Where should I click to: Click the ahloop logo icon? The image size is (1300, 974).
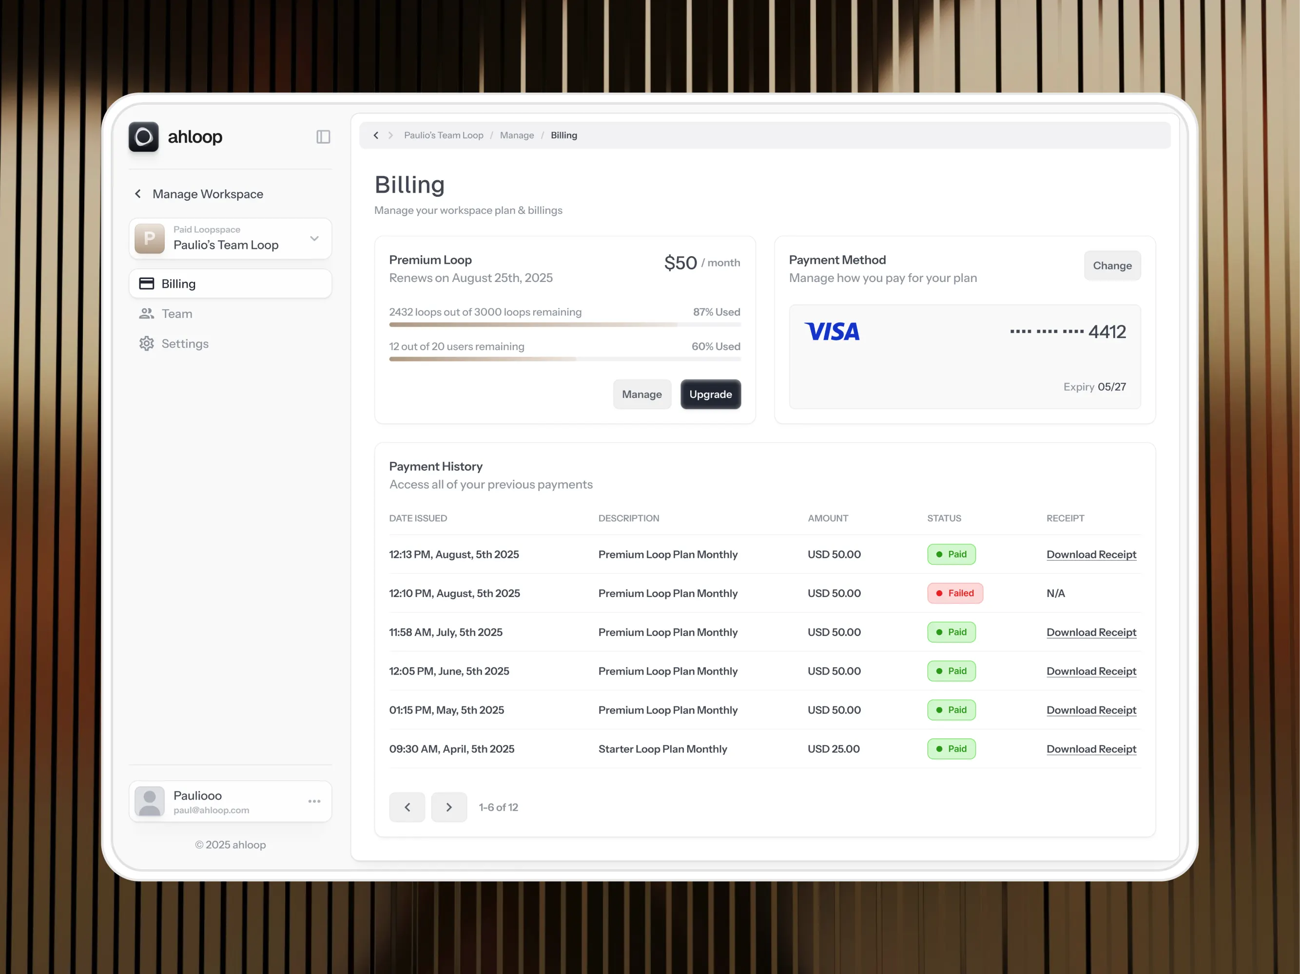point(143,137)
